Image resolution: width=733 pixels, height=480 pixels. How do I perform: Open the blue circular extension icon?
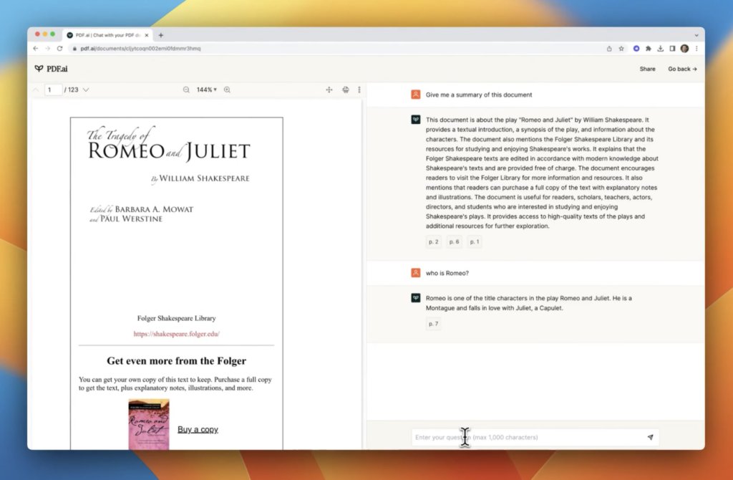[x=636, y=48]
